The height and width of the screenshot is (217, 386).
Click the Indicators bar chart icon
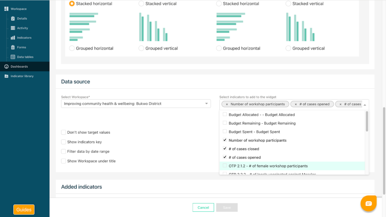coord(13,38)
